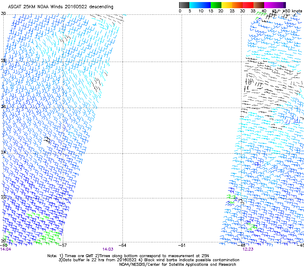Click latitude axis label 24
Viewport: 304px width, 267px height.
(3, 152)
